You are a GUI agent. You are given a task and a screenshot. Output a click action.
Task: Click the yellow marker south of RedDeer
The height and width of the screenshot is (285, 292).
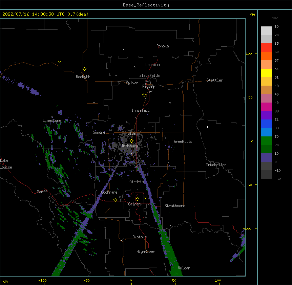tap(144, 95)
